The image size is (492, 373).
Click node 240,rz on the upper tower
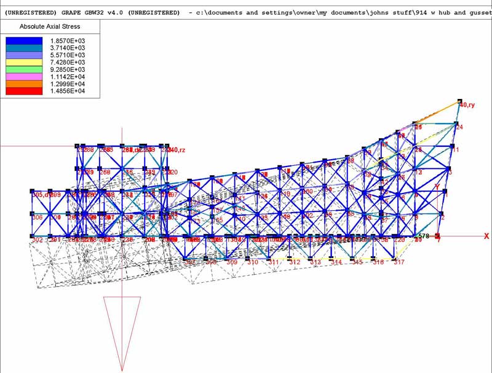coord(175,150)
